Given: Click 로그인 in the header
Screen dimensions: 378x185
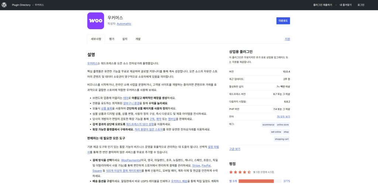Looking at the screenshot, I should coord(361,5).
